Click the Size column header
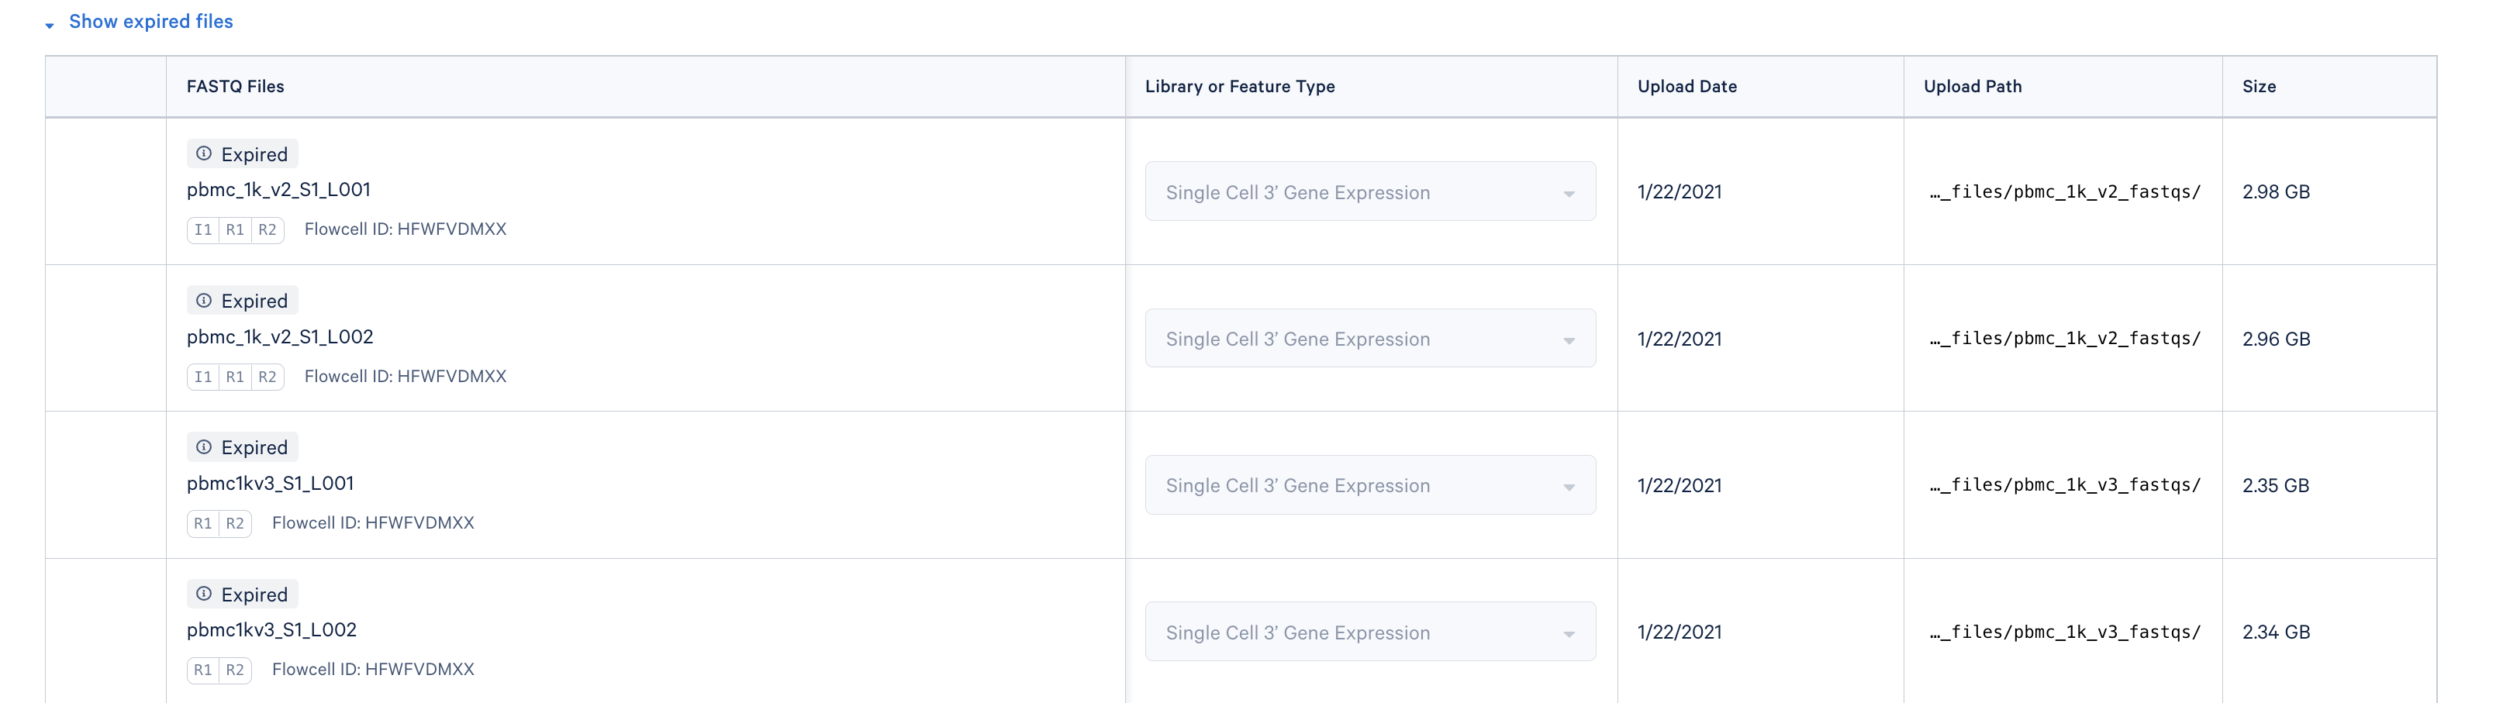Viewport: 2503px width, 703px height. pos(2259,86)
